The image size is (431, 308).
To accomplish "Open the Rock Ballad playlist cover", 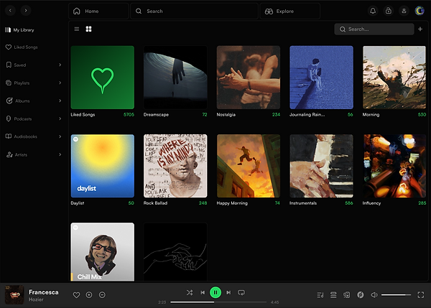I will pos(175,166).
